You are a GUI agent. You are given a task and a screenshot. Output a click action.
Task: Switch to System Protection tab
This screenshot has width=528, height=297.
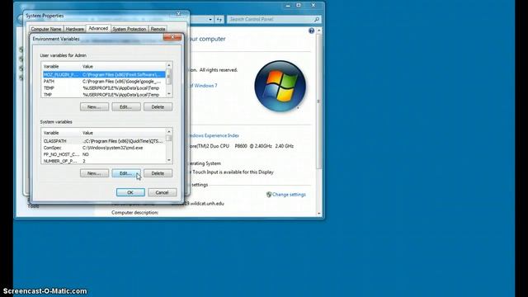(x=130, y=30)
